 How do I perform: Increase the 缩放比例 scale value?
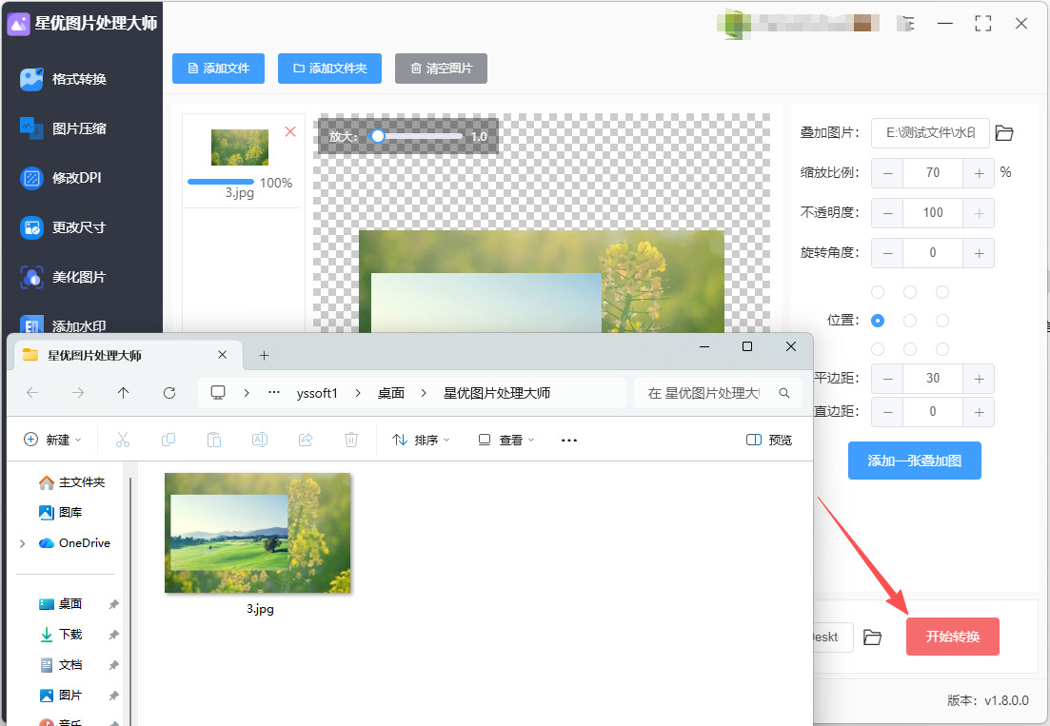coord(979,173)
